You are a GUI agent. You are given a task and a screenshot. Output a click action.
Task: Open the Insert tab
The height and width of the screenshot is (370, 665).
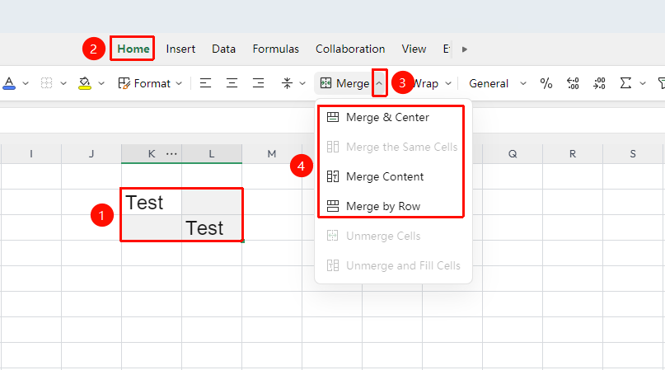tap(180, 49)
